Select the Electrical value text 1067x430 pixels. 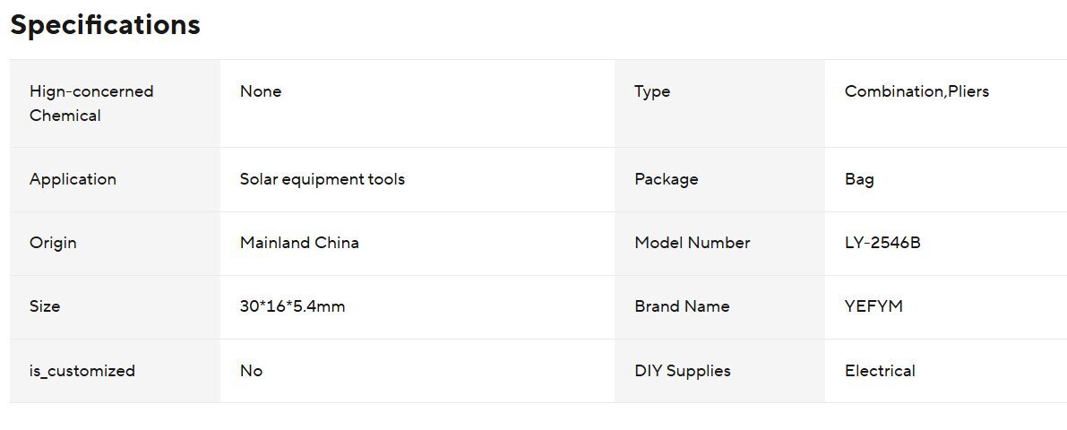pyautogui.click(x=880, y=371)
